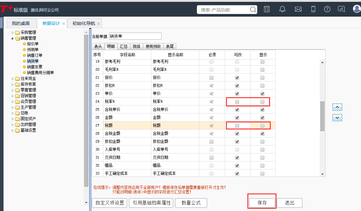Collapse the 销售管理 folder
This screenshot has height=211, width=361.
coord(12,38)
